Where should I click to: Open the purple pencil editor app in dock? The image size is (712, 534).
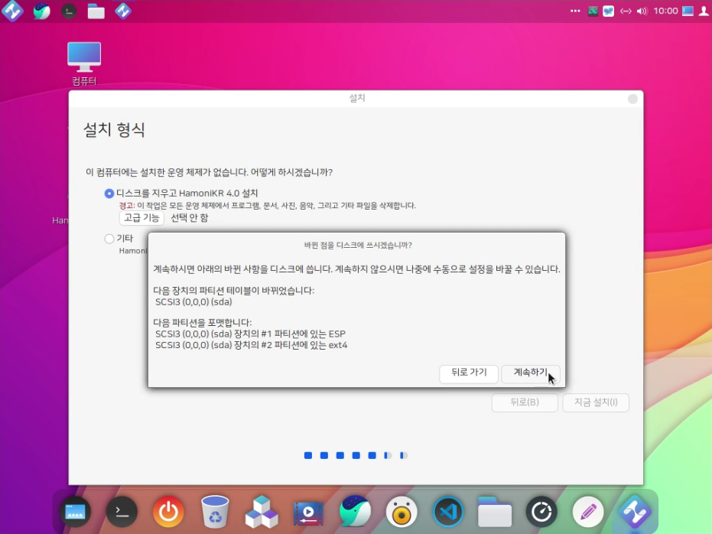tap(588, 511)
